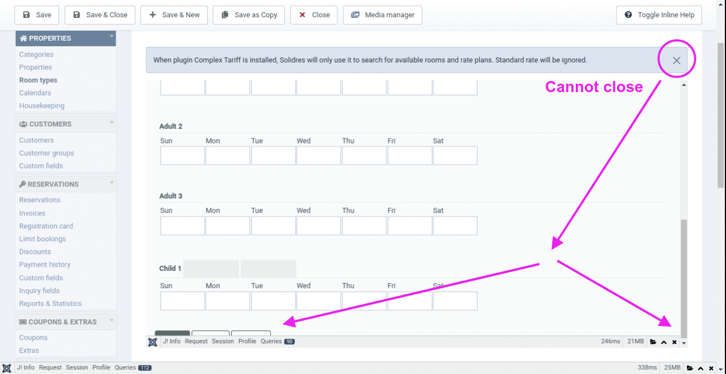This screenshot has width=726, height=374.
Task: Collapse the Reservations sidebar section
Action: (112, 183)
